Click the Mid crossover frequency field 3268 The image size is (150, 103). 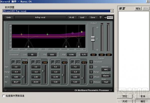52,54
